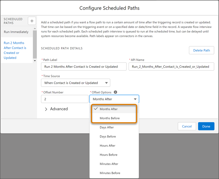This screenshot has width=219, height=179.
Task: Open the Time Source dropdown
Action: click(76, 83)
